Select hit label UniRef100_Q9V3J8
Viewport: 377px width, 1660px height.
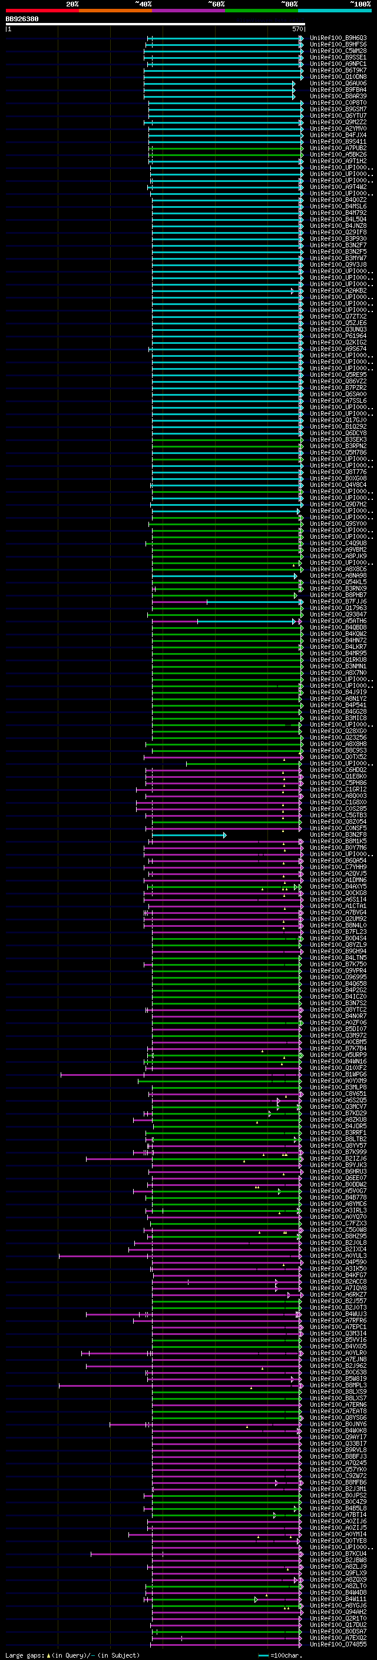click(338, 264)
